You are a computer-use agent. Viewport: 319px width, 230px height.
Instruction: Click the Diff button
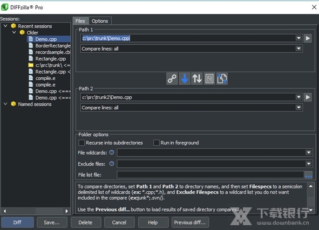(17, 222)
